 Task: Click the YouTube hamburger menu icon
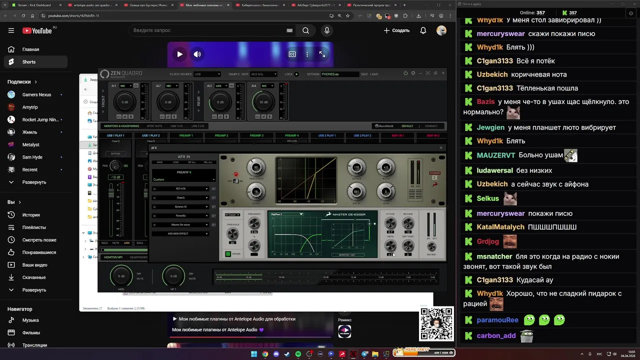[11, 30]
